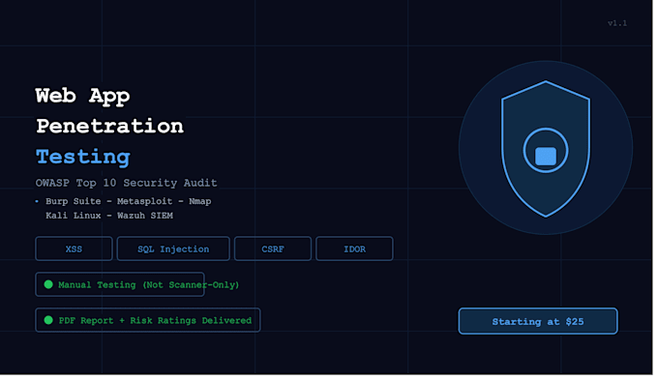Click the green dot beside Manual Testing
Image resolution: width=658 pixels, height=380 pixels.
(x=48, y=284)
